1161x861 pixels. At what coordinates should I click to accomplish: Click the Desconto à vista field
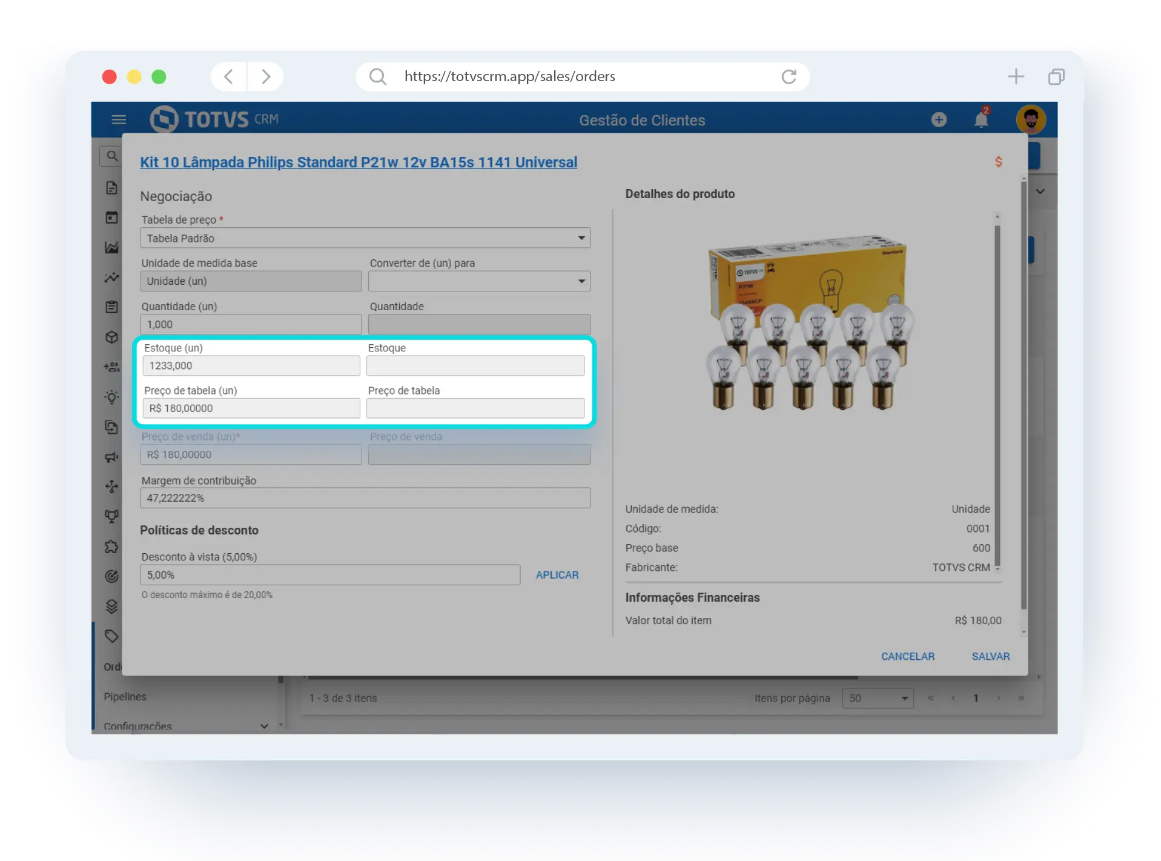coord(330,575)
